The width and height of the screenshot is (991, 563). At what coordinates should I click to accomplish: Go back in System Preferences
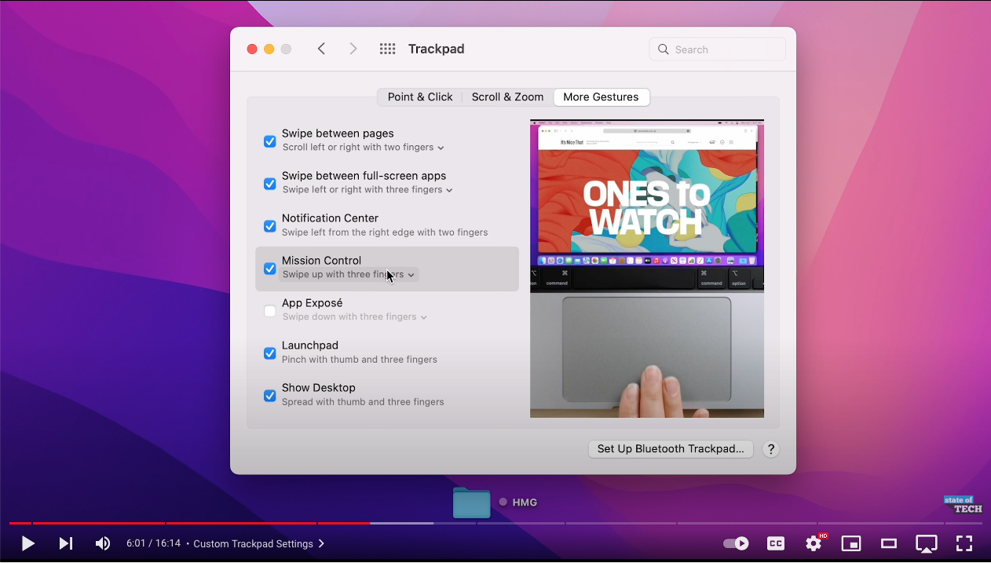click(321, 49)
